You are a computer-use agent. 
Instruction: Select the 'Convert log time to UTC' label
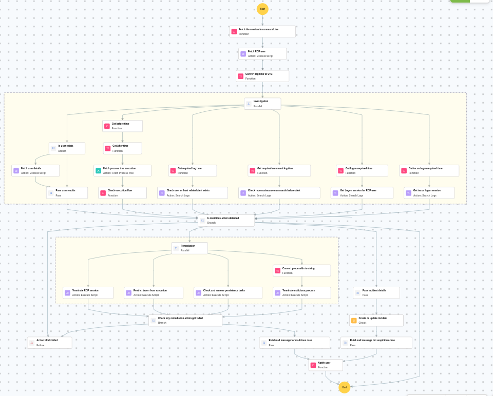pos(259,74)
